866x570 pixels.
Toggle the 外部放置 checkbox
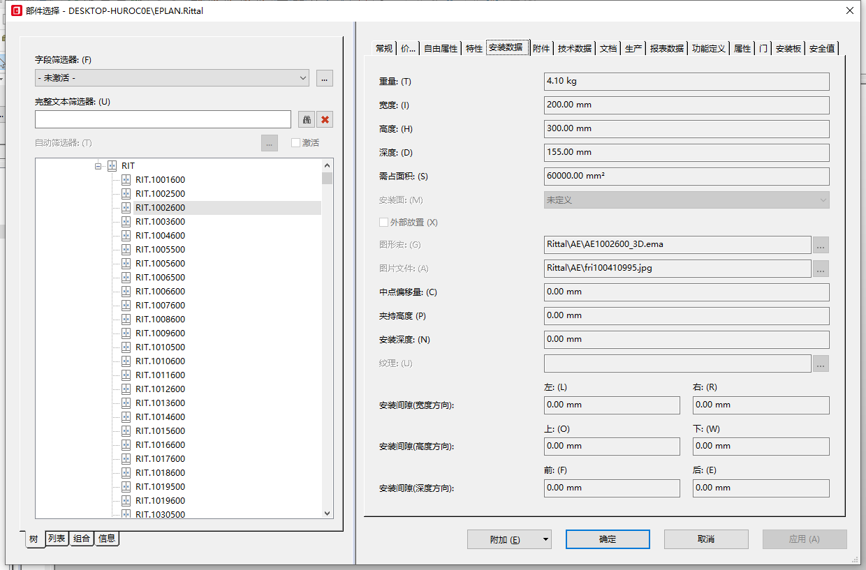pos(383,223)
